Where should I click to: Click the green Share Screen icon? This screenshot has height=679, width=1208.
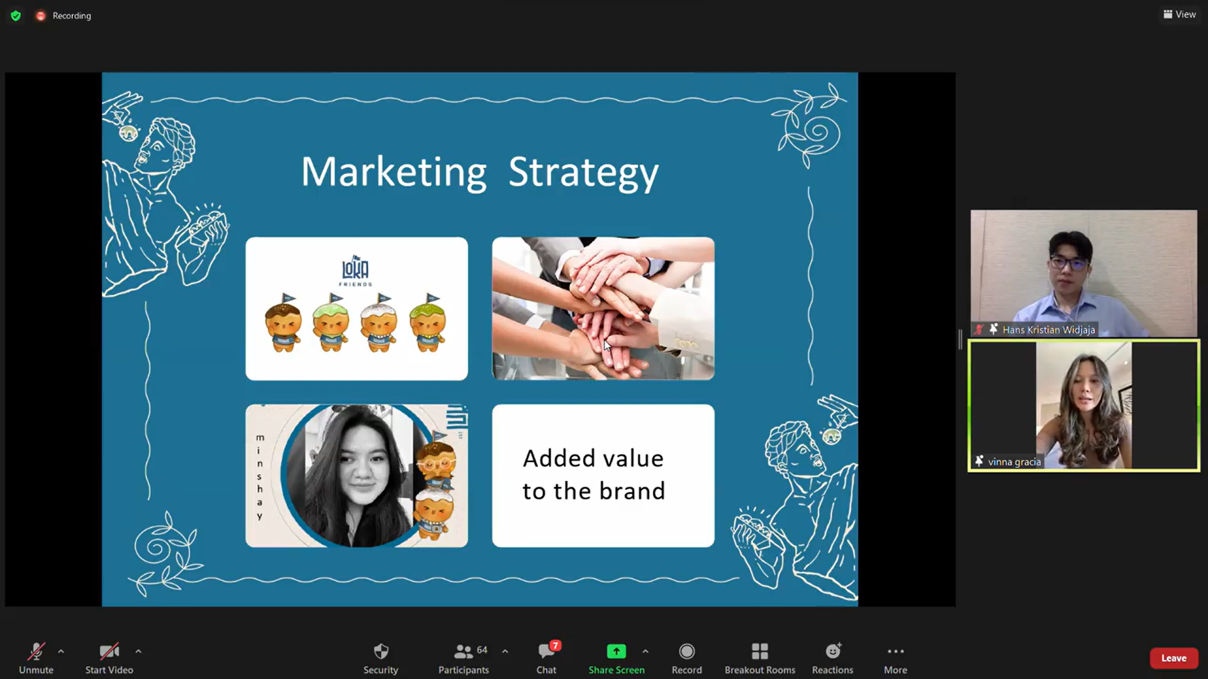616,651
